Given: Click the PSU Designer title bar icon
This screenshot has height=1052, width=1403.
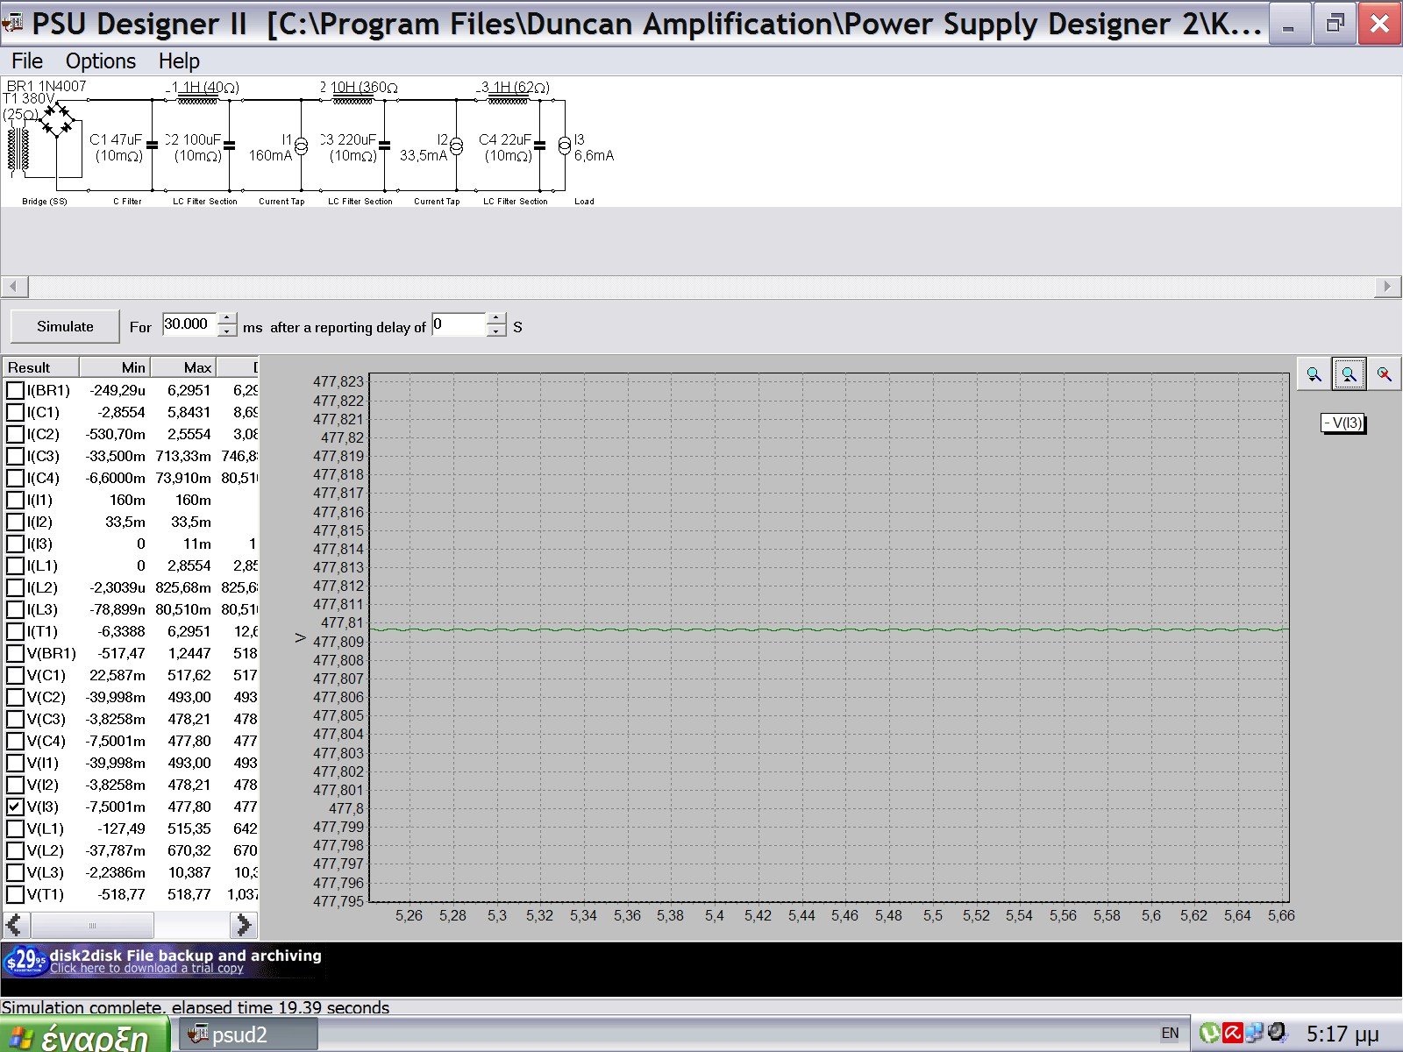Looking at the screenshot, I should 12,24.
